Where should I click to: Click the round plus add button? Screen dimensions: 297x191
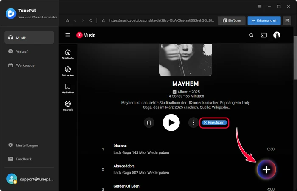(x=266, y=169)
